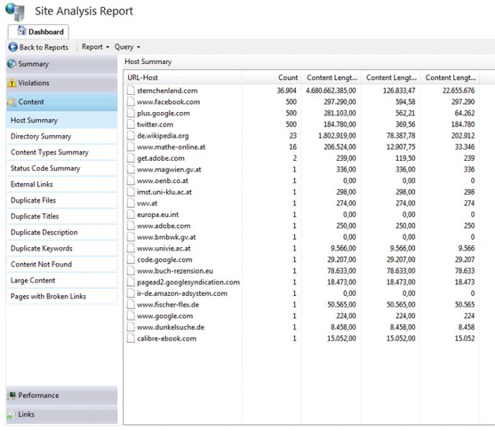
Task: Sort by Count column header
Action: tap(271, 78)
